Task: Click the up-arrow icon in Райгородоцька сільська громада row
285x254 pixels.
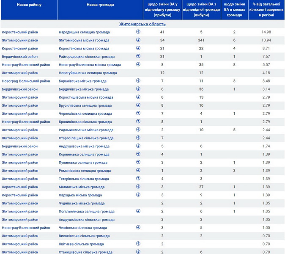Action: [138, 56]
